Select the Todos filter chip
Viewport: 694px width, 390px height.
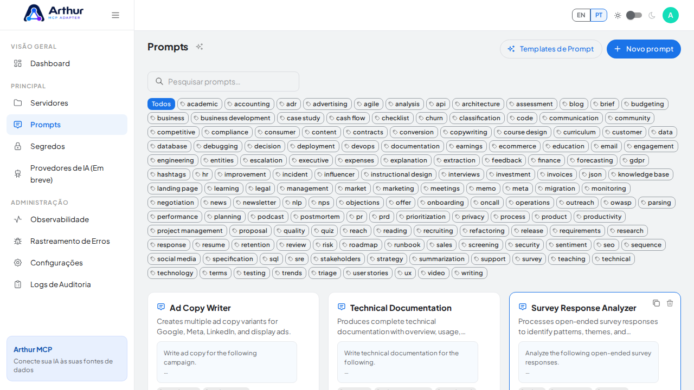[x=161, y=104]
